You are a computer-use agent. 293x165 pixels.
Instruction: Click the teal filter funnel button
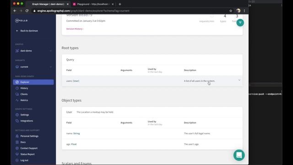click(x=240, y=22)
